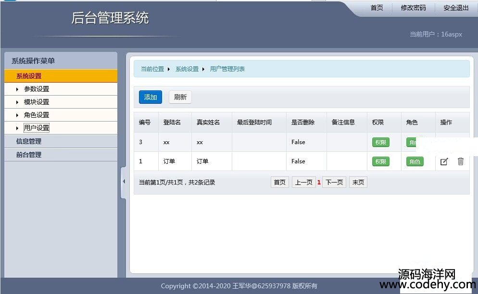Expand the 角色设置 arrow in the menu
The height and width of the screenshot is (294, 478).
tap(17, 115)
